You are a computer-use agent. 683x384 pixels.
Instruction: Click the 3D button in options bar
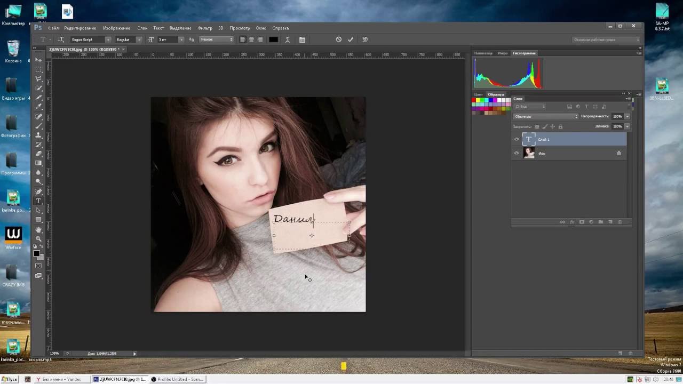coord(365,39)
